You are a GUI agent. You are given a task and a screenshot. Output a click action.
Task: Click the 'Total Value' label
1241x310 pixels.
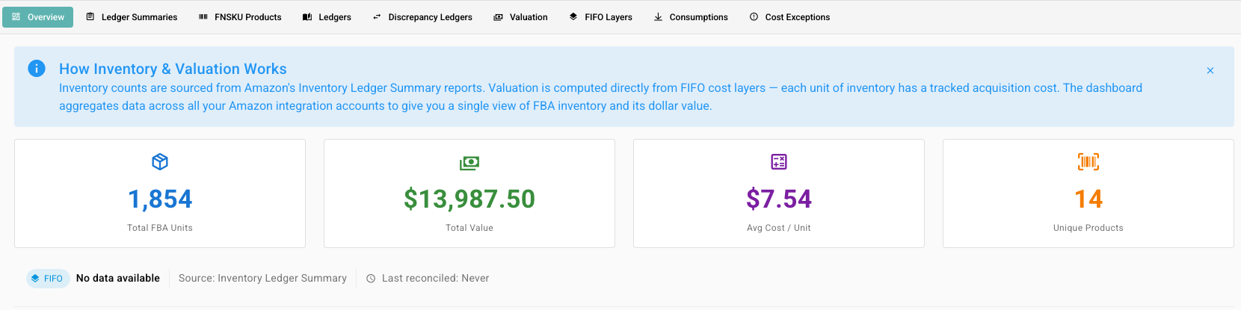coord(469,228)
